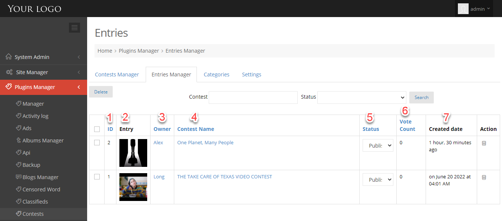Expand the System Admin chevron
502x221 pixels.
[79, 57]
